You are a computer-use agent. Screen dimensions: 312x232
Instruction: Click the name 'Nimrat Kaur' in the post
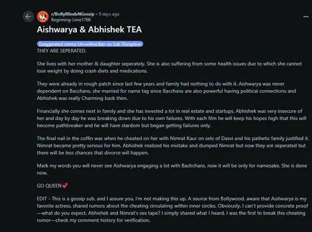(183, 138)
